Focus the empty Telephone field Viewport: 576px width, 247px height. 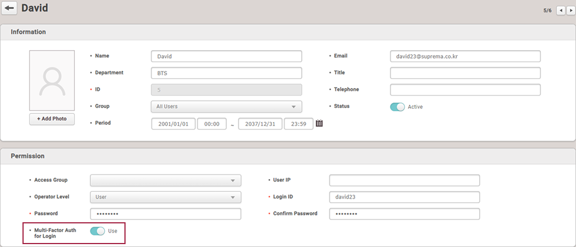pos(465,90)
